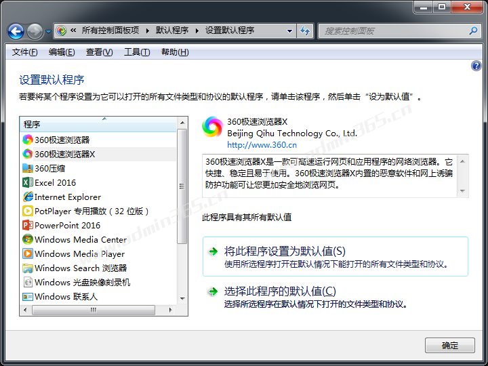Click the 360压缩 archive icon

tap(28, 168)
